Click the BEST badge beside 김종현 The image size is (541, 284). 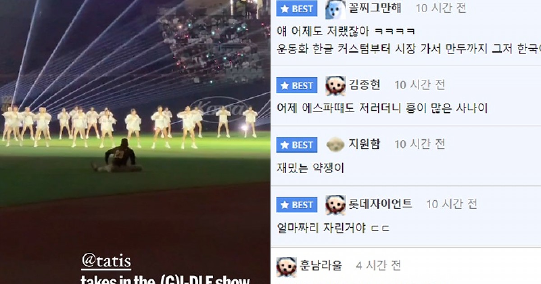(297, 85)
